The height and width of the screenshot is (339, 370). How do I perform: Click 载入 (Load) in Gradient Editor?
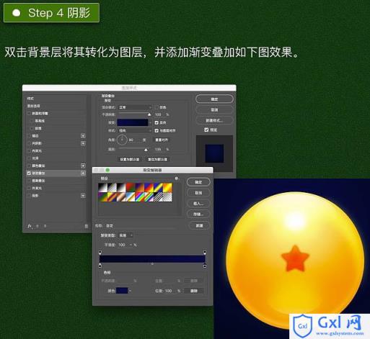(198, 203)
